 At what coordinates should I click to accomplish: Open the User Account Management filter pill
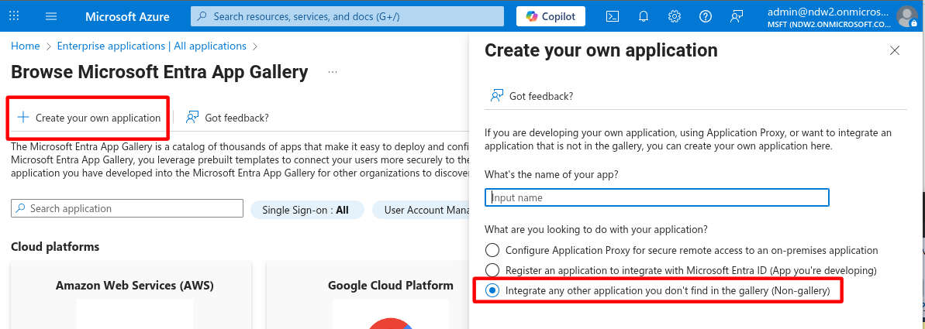pyautogui.click(x=420, y=210)
